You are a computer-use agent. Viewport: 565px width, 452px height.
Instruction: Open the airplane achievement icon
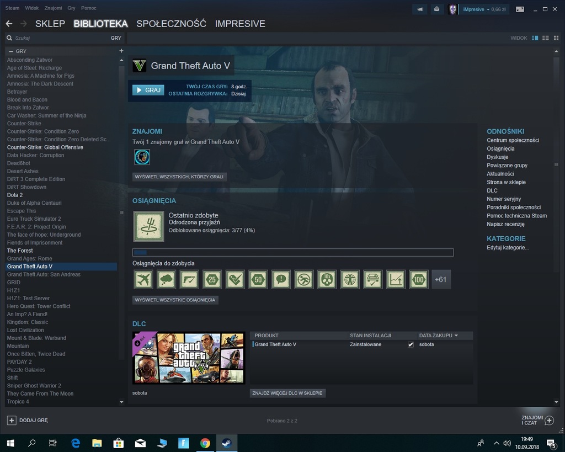click(x=143, y=279)
